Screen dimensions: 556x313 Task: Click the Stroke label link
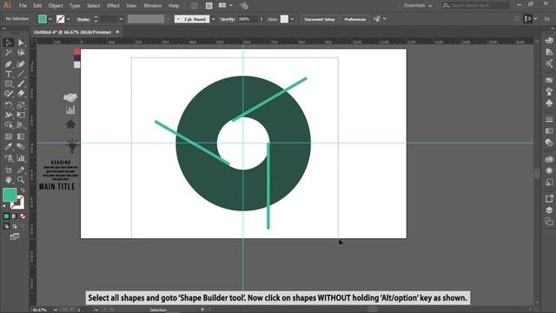(x=83, y=19)
